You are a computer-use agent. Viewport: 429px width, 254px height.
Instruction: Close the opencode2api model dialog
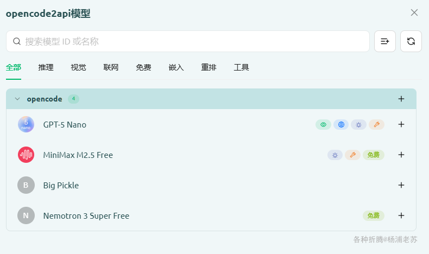[414, 12]
